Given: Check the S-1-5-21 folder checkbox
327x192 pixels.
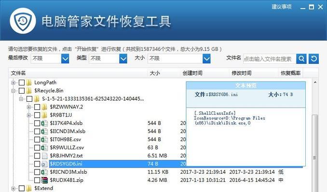Looking at the screenshot, I should pyautogui.click(x=29, y=99).
